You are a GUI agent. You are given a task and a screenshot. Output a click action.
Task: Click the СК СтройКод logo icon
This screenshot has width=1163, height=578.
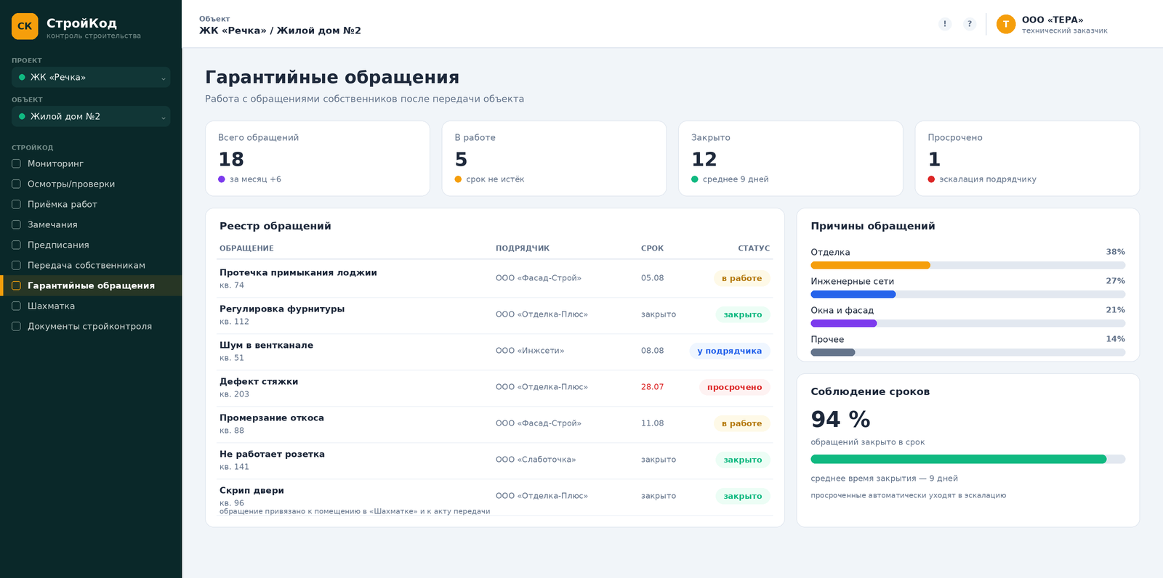25,26
